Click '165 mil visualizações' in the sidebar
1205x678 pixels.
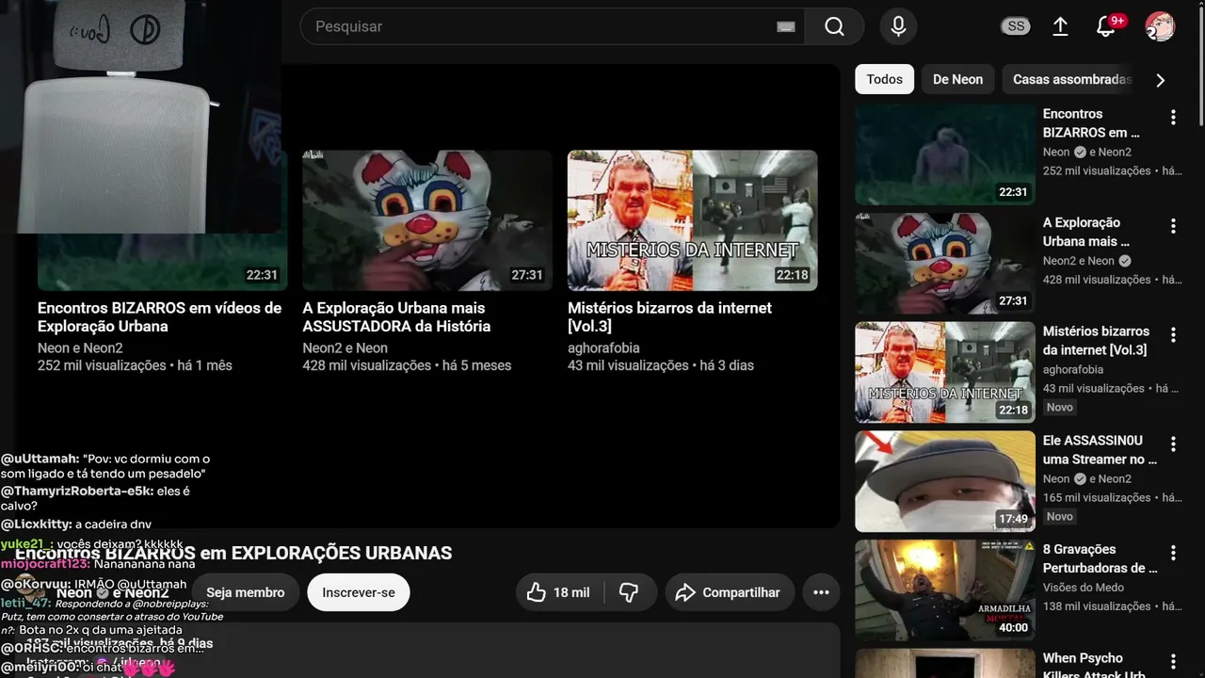[x=1097, y=497]
